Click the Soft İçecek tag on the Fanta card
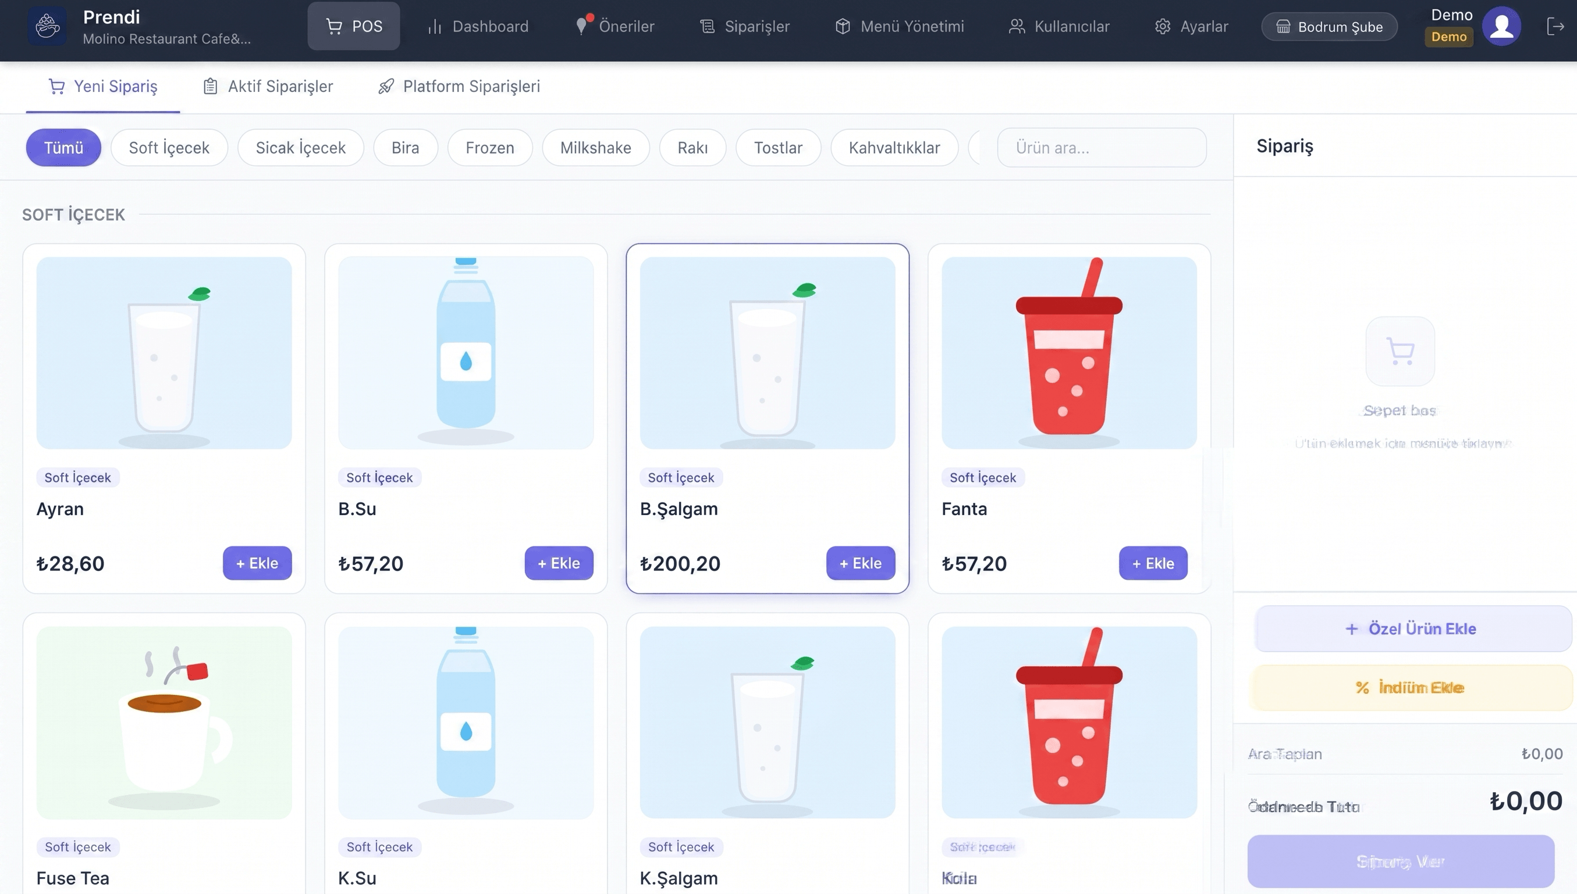 [x=983, y=478]
